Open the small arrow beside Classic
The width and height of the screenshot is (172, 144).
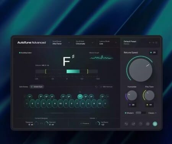[x=156, y=113]
